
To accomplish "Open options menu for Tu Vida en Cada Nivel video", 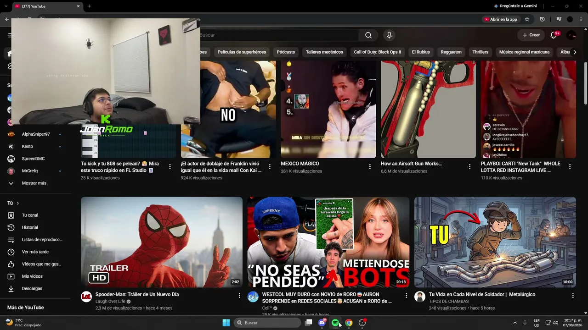I will pos(573,296).
